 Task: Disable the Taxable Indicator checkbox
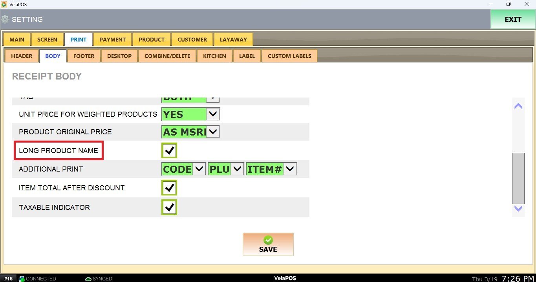coord(169,207)
